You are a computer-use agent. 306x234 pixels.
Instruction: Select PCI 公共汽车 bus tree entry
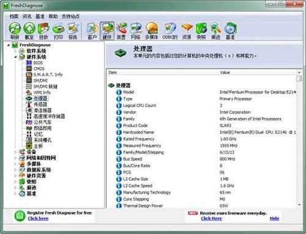(x=42, y=122)
